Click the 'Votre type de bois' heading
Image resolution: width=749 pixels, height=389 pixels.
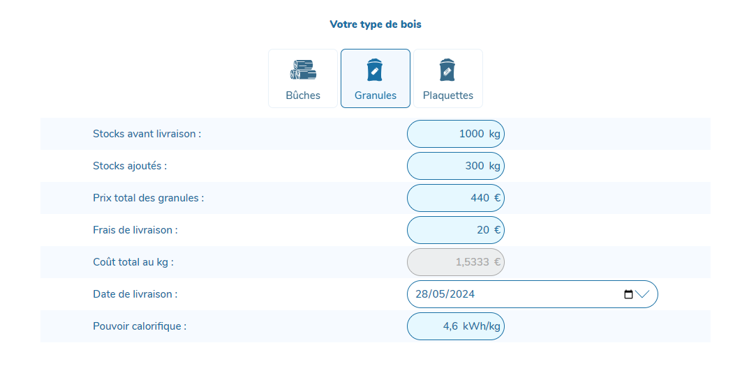point(376,24)
